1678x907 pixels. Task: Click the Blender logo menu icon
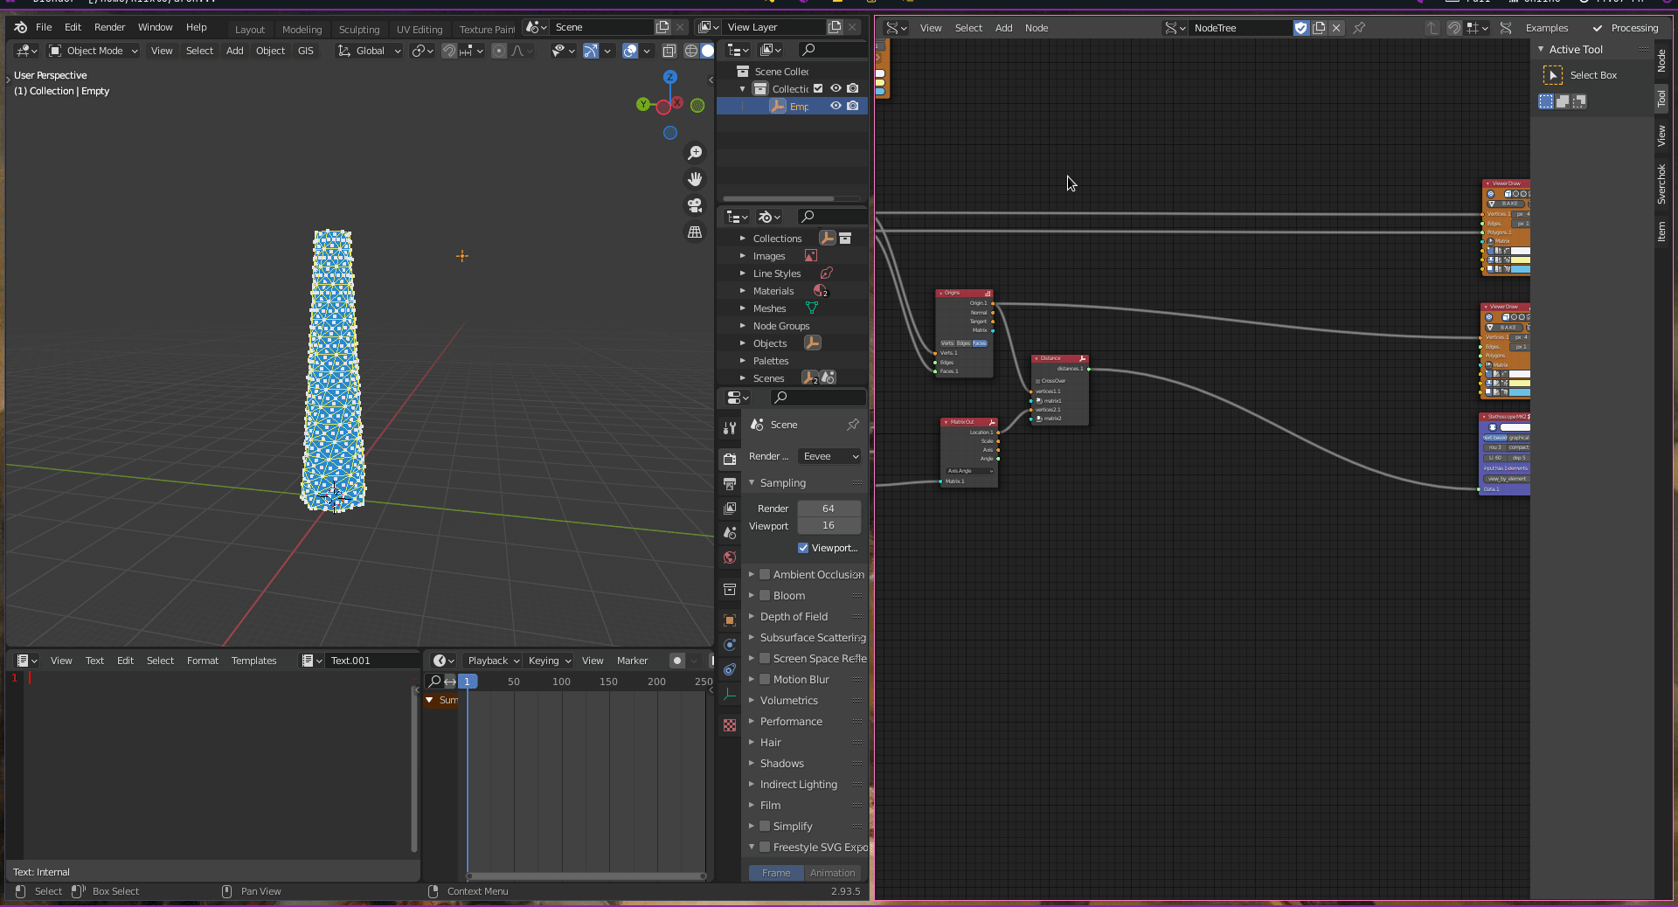click(x=20, y=27)
